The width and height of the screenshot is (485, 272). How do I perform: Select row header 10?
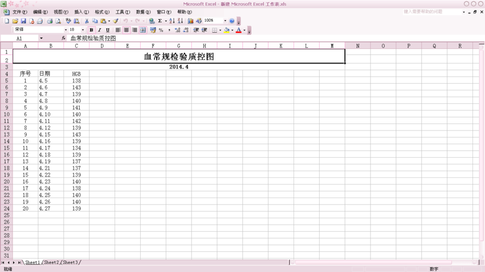(x=7, y=114)
